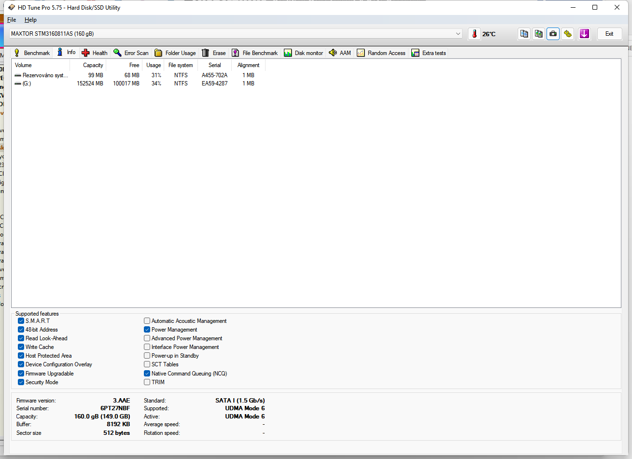
Task: Switch to the AAM speaker tab
Action: [339, 53]
